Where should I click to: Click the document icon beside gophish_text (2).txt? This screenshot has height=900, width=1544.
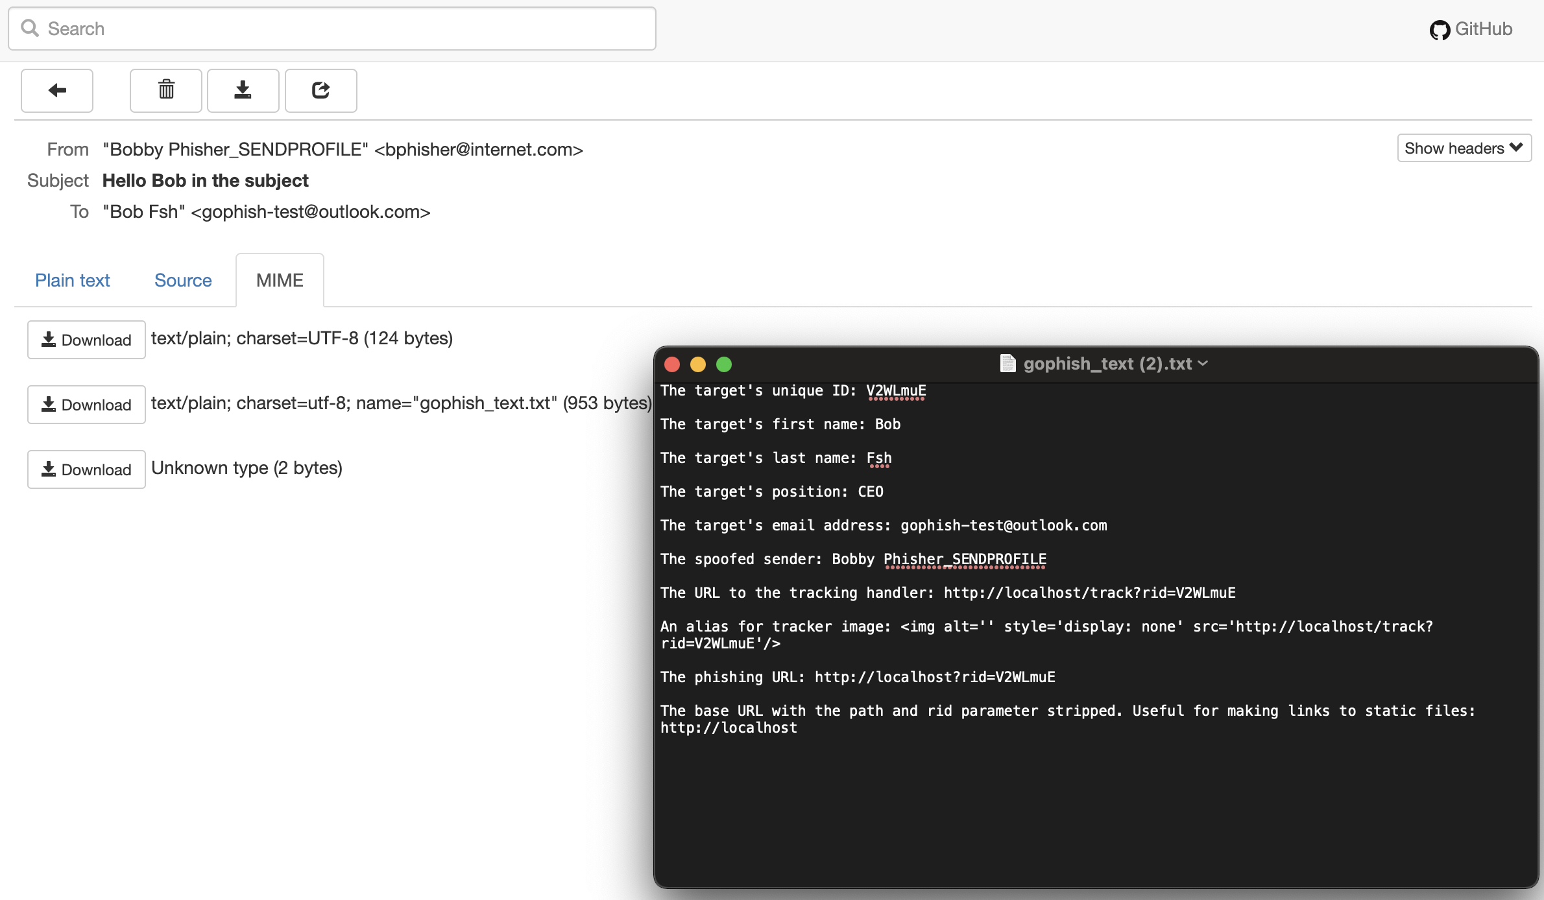pos(1007,364)
